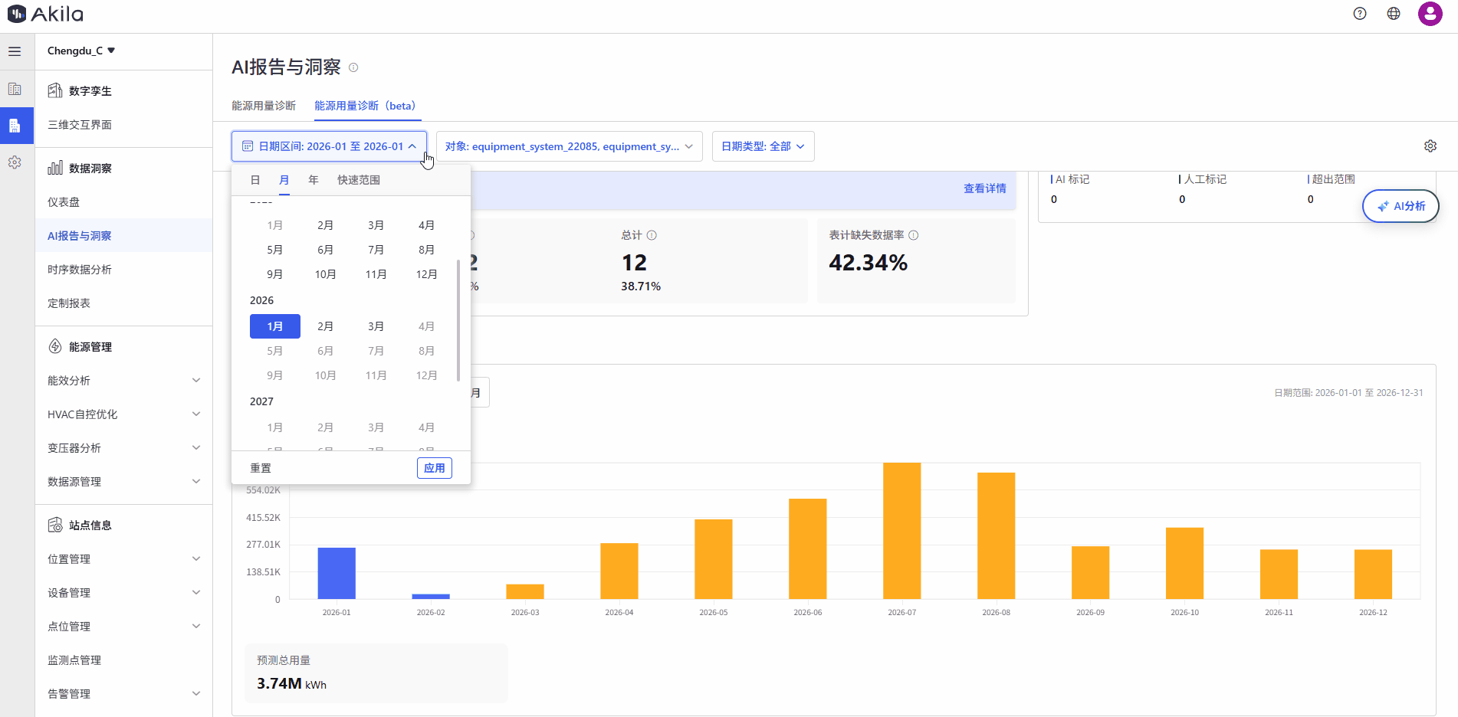Click info icon next to page title
This screenshot has width=1458, height=717.
(353, 67)
